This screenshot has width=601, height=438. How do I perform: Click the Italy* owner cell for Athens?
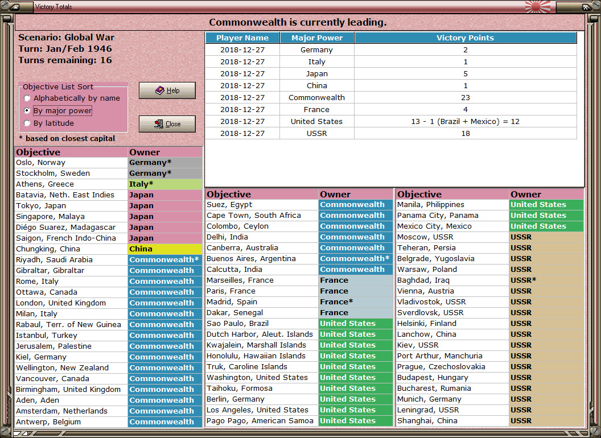(x=165, y=184)
